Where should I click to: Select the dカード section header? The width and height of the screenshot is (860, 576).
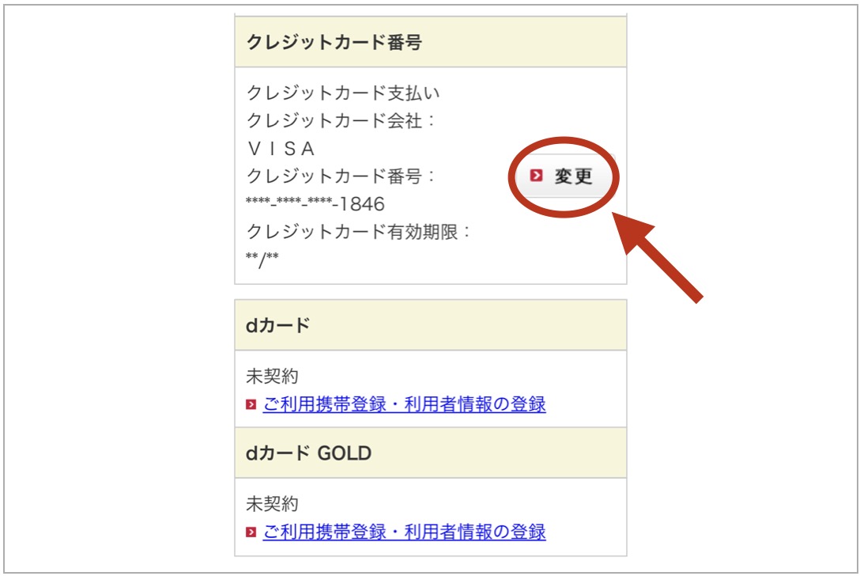tap(431, 325)
